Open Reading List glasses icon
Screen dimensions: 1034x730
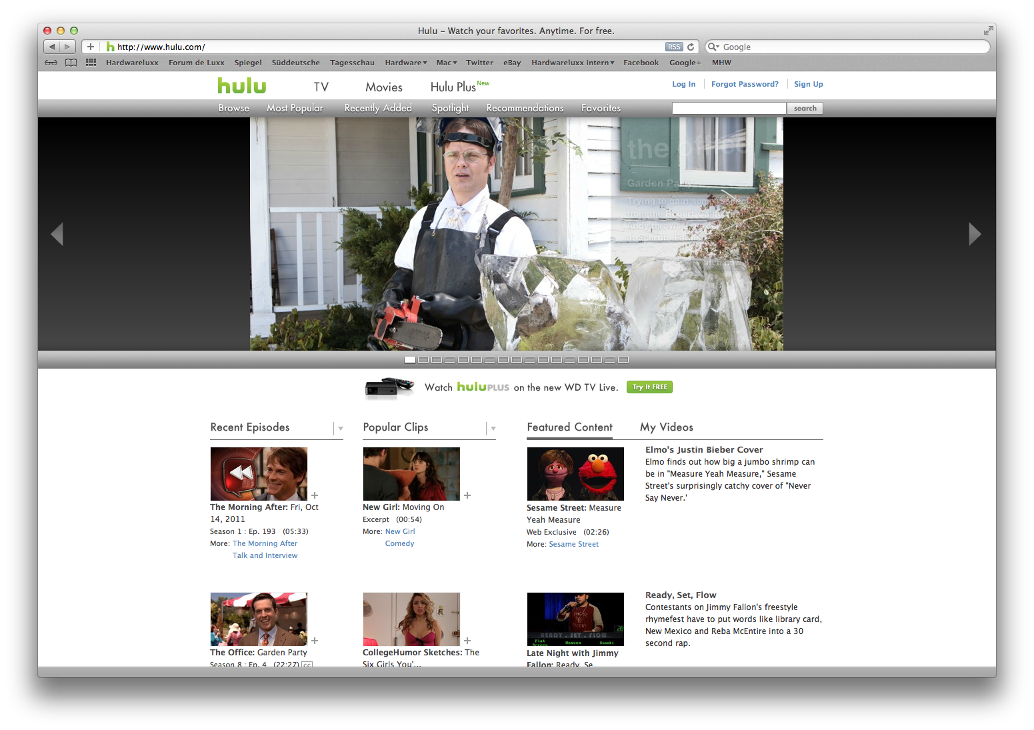51,63
